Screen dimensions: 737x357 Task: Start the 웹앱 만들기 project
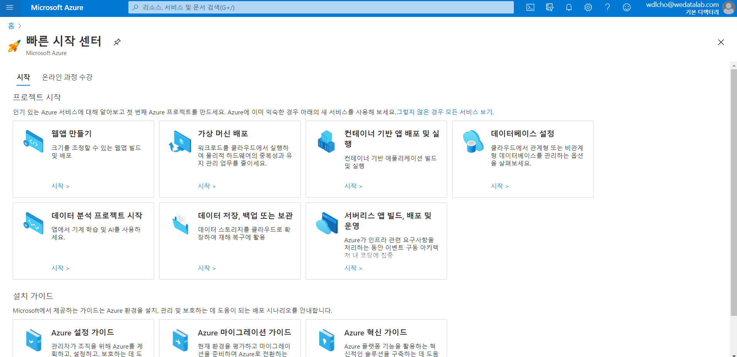click(x=61, y=186)
